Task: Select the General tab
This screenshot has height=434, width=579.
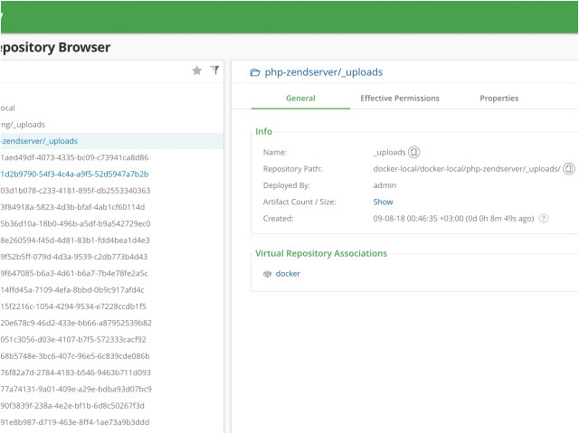Action: tap(300, 99)
